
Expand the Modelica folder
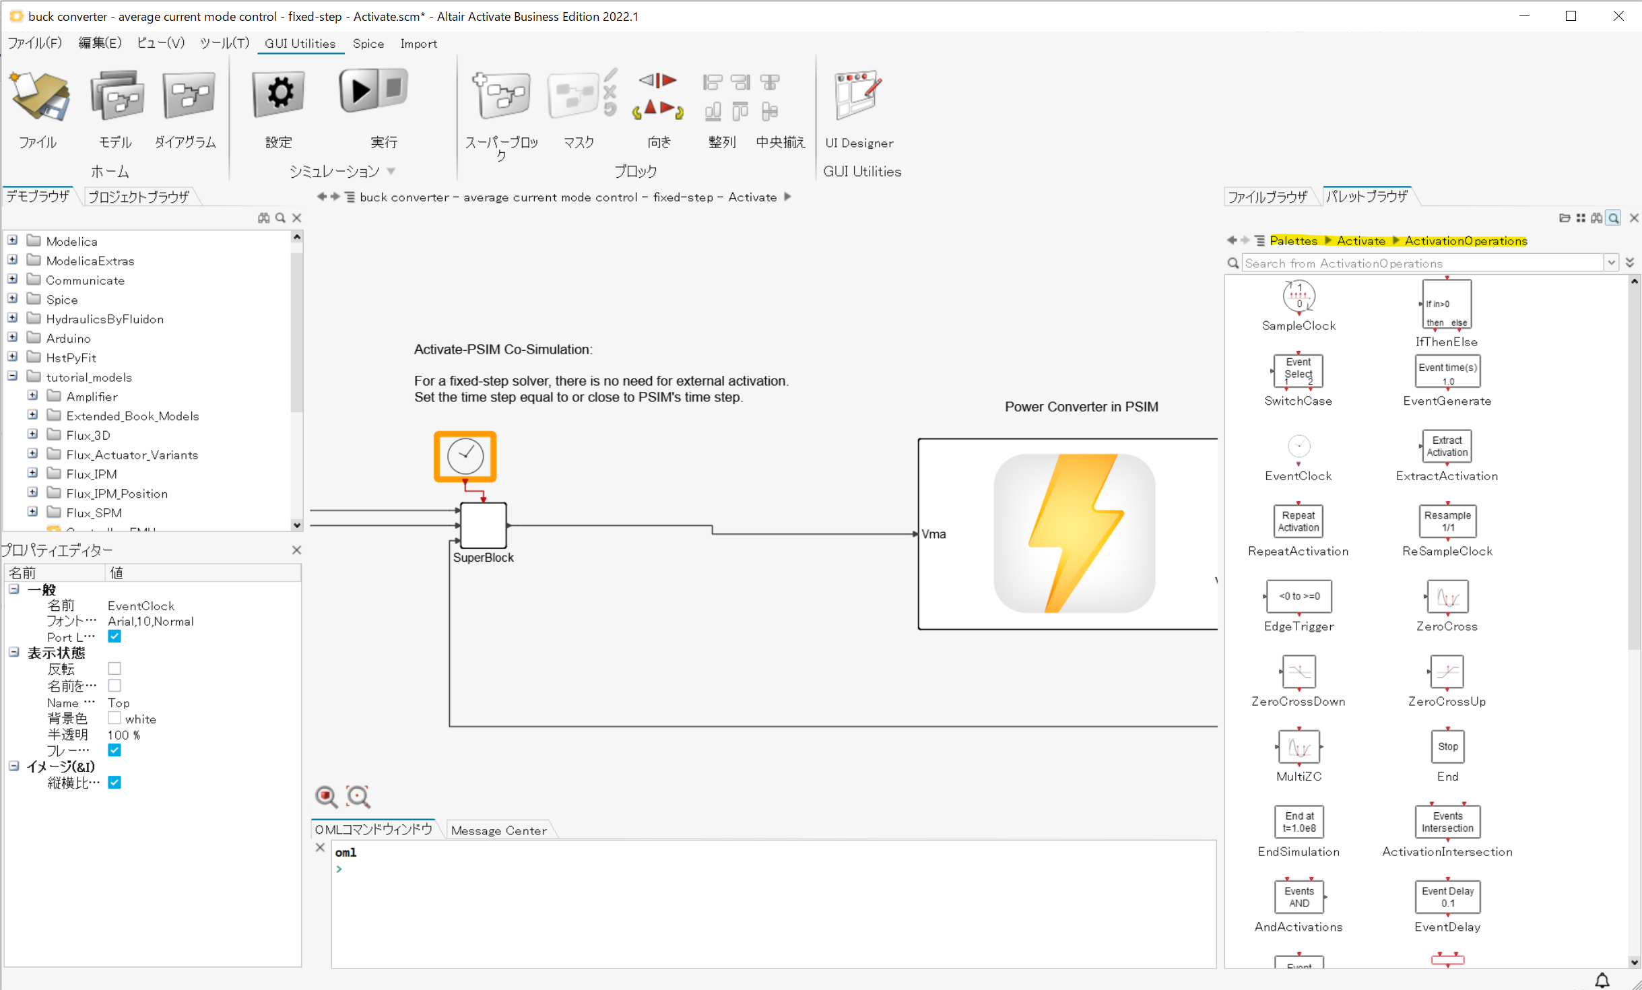pyautogui.click(x=13, y=240)
